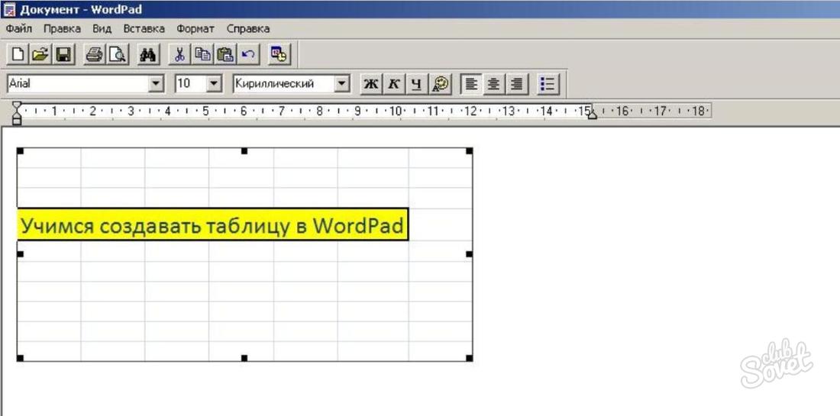
Task: Open text color palette icon
Action: 441,84
